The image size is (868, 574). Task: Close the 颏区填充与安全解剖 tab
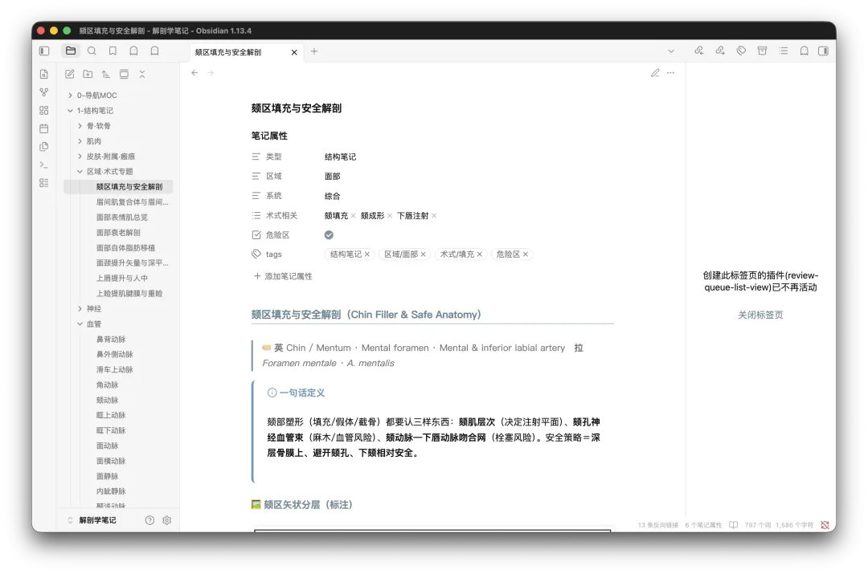coord(294,52)
